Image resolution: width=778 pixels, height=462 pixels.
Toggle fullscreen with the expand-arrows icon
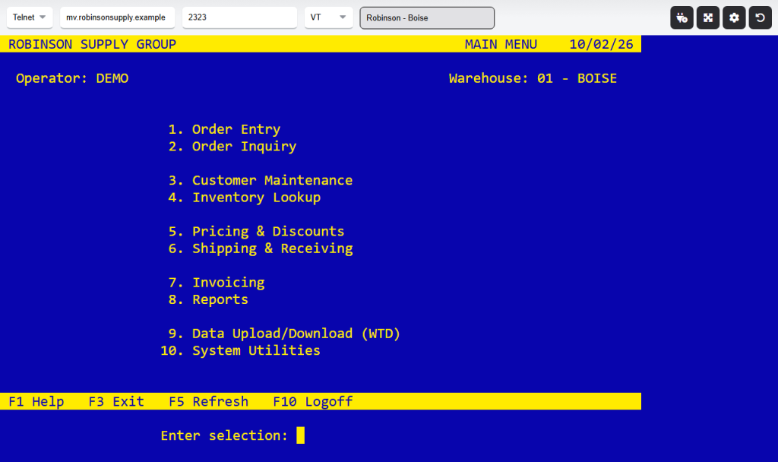[708, 18]
